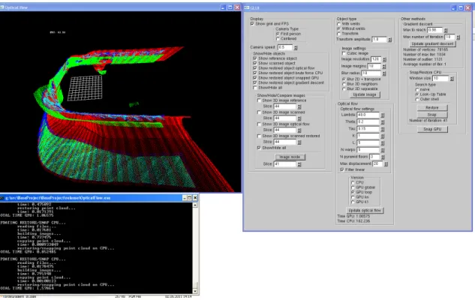The height and width of the screenshot is (300, 475).
Task: Click the Lambda value field
Action: point(368,115)
